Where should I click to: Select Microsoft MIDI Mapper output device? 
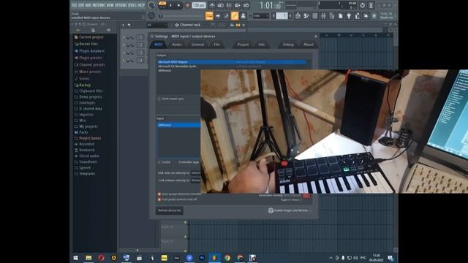click(x=232, y=61)
